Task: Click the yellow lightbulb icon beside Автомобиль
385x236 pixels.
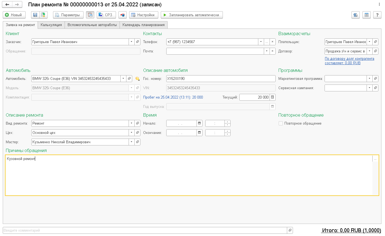Action: (138, 79)
